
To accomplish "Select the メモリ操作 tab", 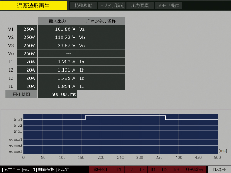I will pyautogui.click(x=168, y=6).
